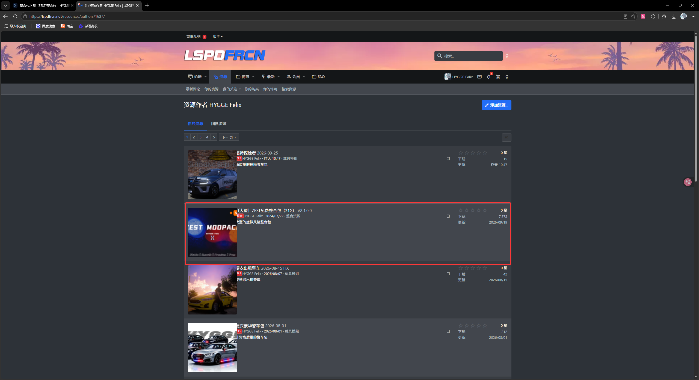Viewport: 699px width, 380px height.
Task: Check the box for 更衣豪华警车包 resource
Action: click(448, 331)
